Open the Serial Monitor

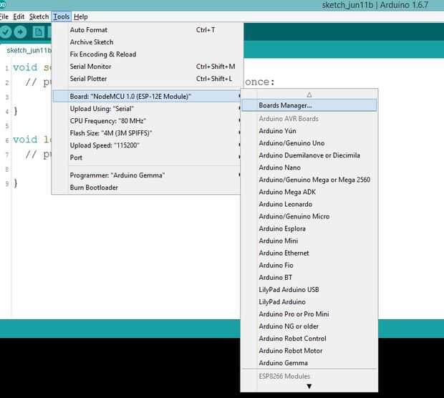148,67
